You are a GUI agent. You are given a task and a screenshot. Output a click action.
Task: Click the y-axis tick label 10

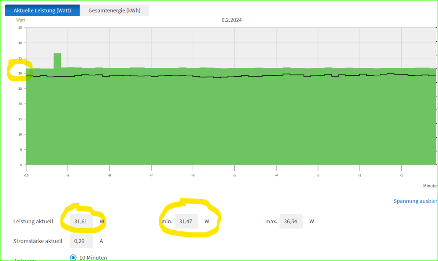pyautogui.click(x=20, y=134)
